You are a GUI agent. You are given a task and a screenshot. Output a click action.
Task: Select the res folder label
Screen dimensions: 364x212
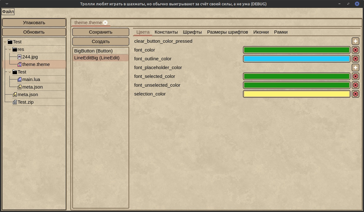coord(21,49)
